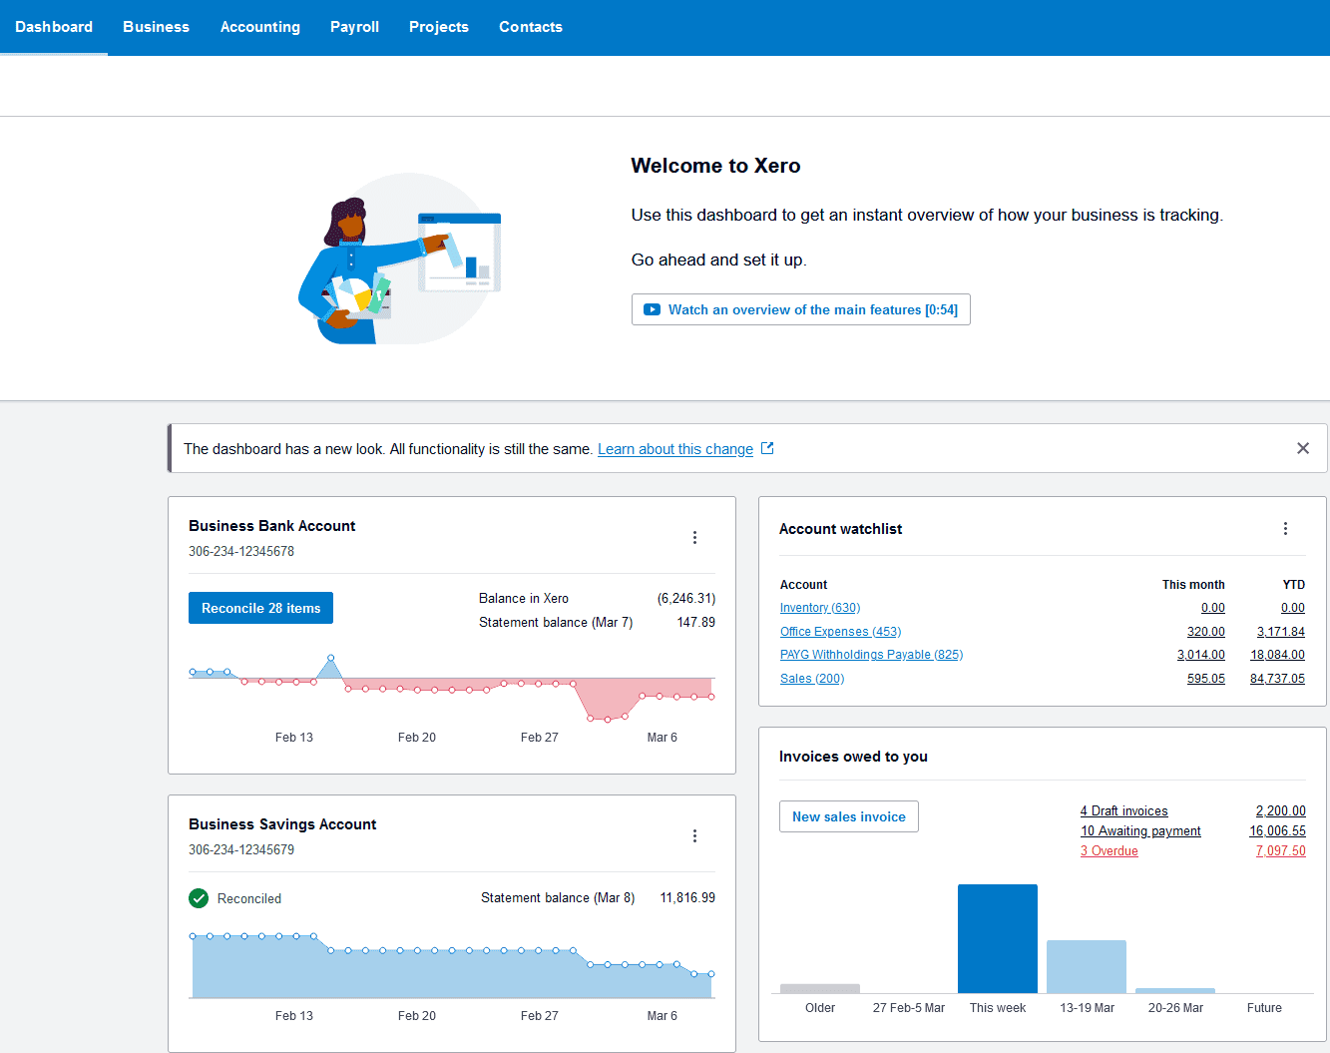Click overdue amount 7,097.50

[x=1281, y=851]
